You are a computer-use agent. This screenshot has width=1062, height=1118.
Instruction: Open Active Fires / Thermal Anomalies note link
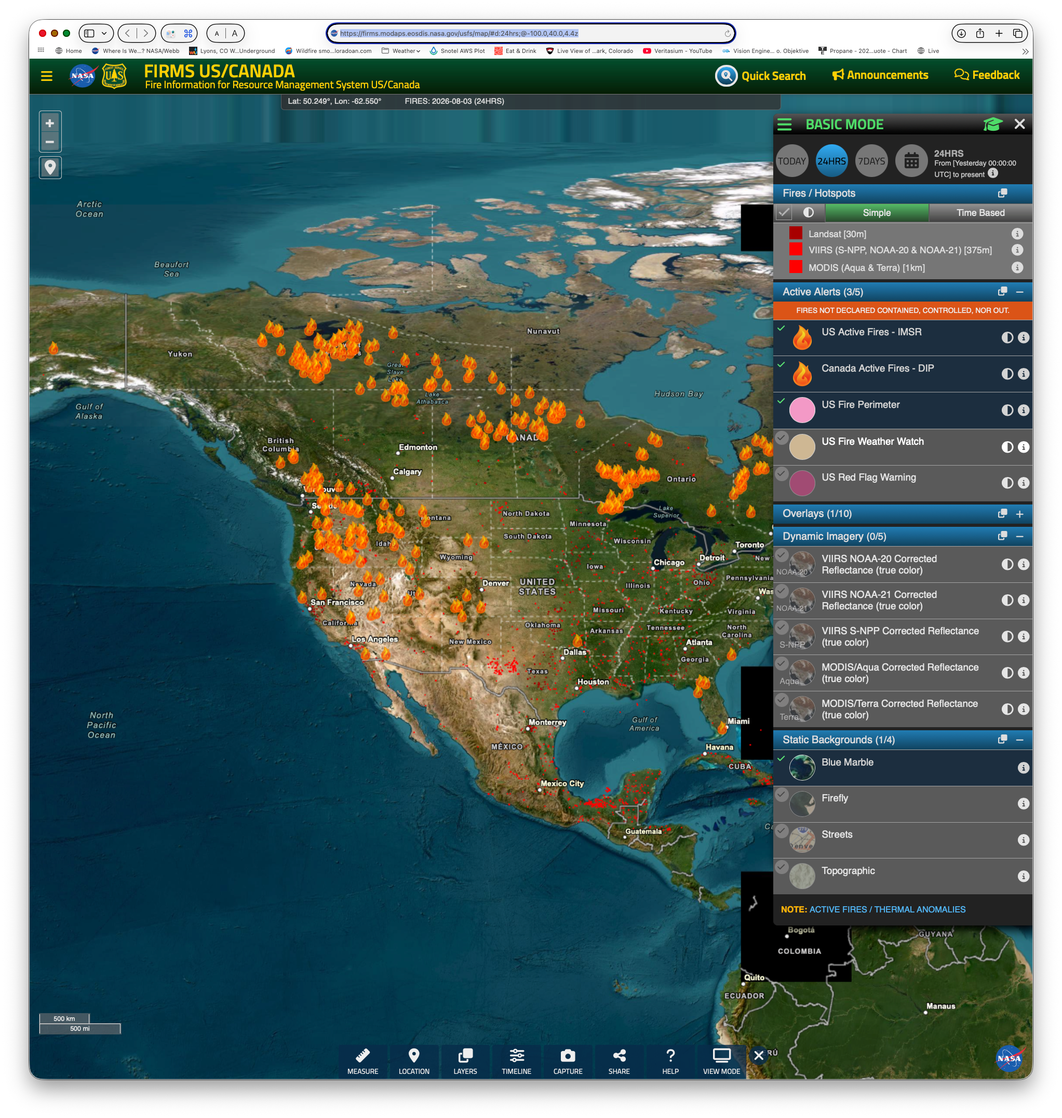(887, 909)
